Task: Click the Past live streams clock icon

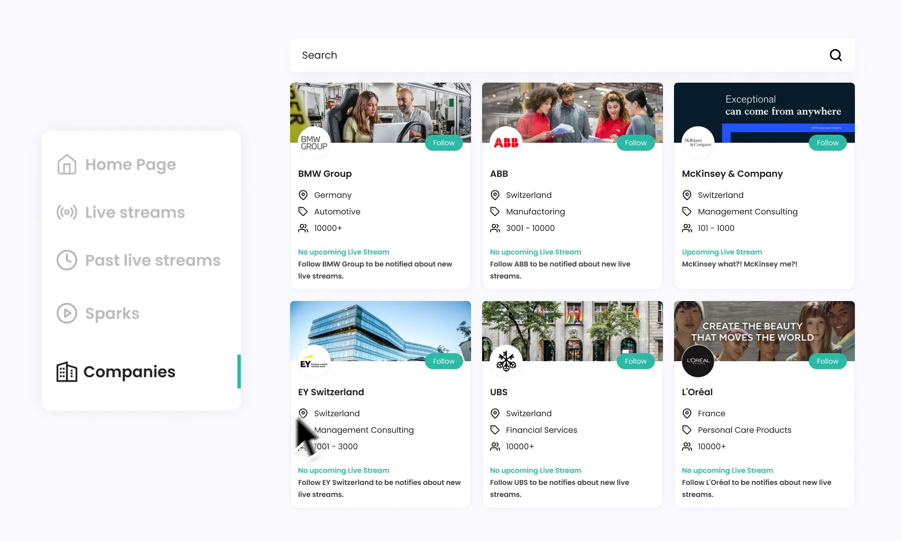Action: point(67,260)
